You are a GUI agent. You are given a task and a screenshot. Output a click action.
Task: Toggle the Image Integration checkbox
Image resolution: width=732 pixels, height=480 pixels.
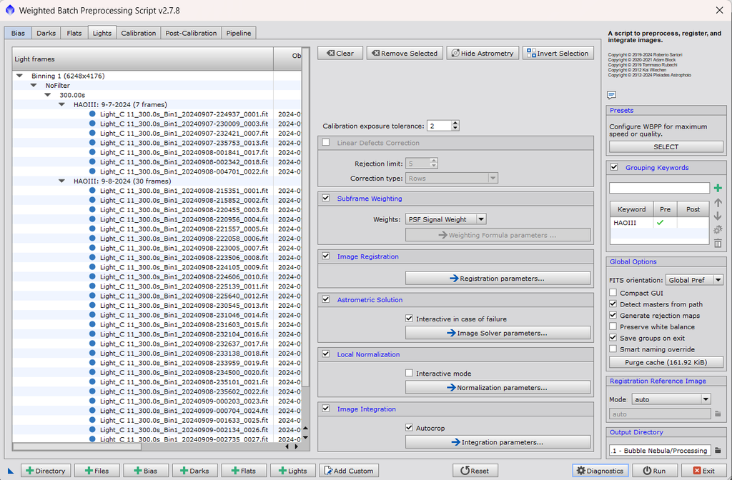[x=326, y=409]
